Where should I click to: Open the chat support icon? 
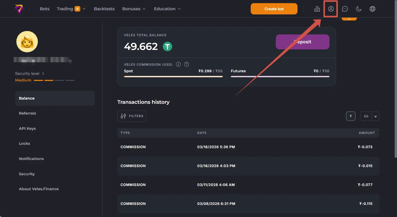click(x=345, y=9)
